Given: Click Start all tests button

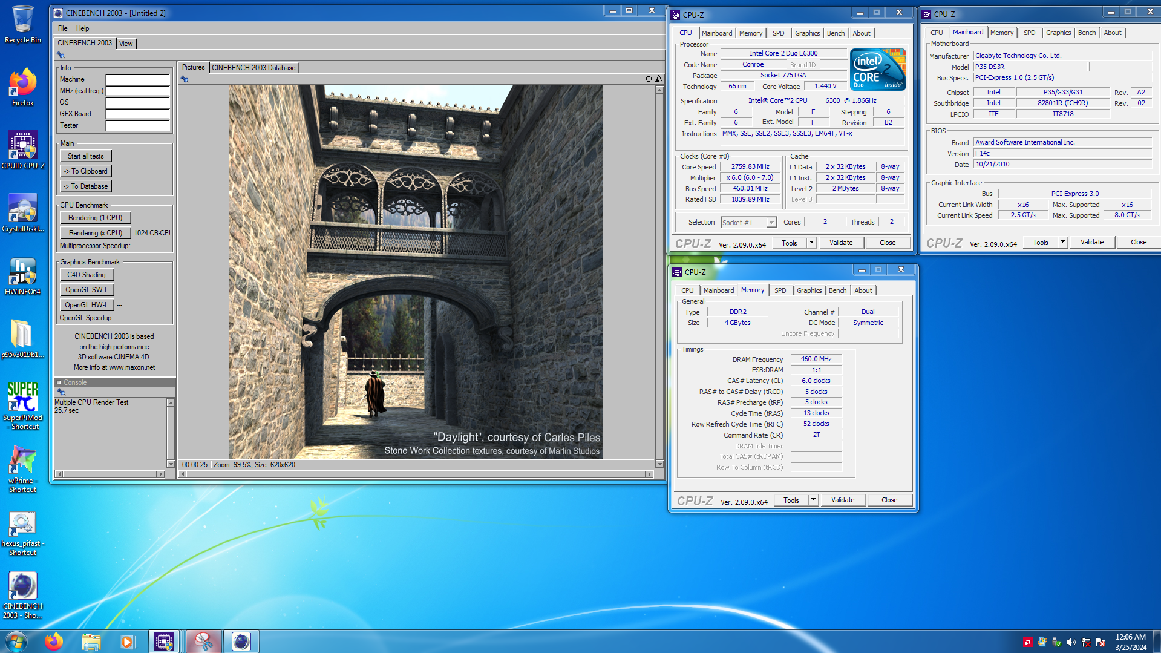Looking at the screenshot, I should 85,156.
